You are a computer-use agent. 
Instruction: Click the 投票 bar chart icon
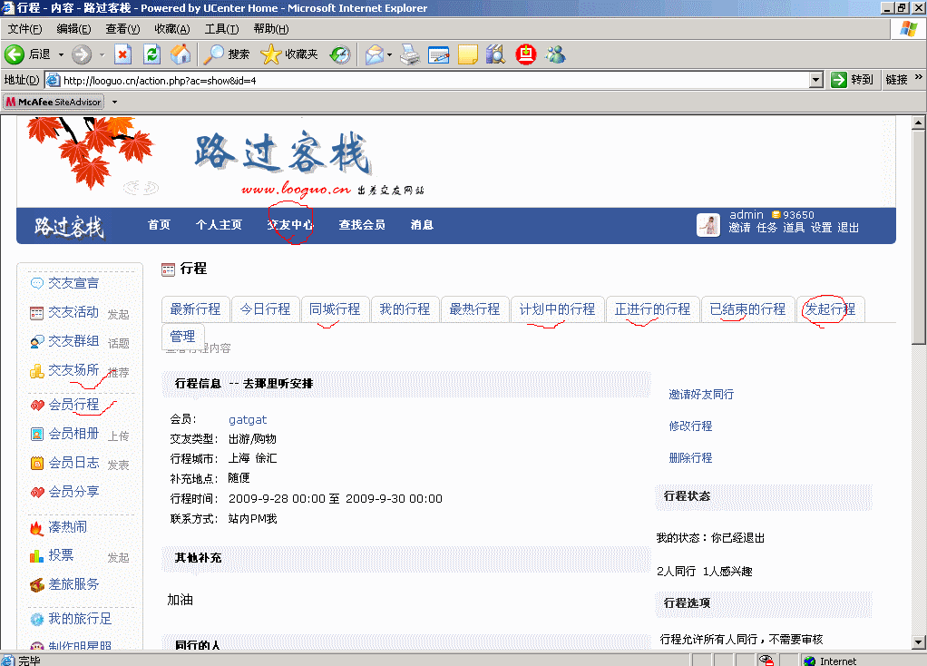tap(36, 556)
